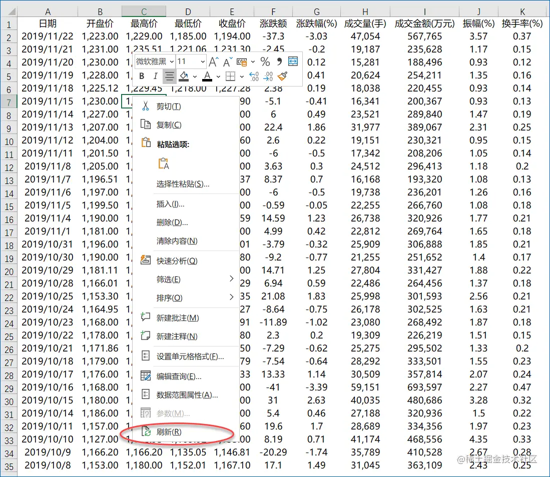The image size is (550, 477).
Task: Click the Decrease Font Size icon
Action: click(225, 62)
